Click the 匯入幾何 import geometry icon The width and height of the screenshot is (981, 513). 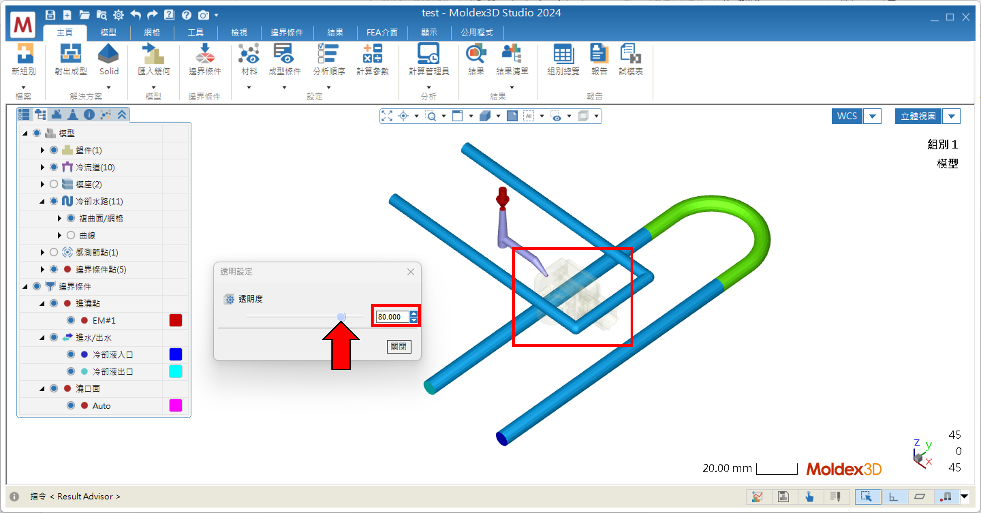[153, 53]
